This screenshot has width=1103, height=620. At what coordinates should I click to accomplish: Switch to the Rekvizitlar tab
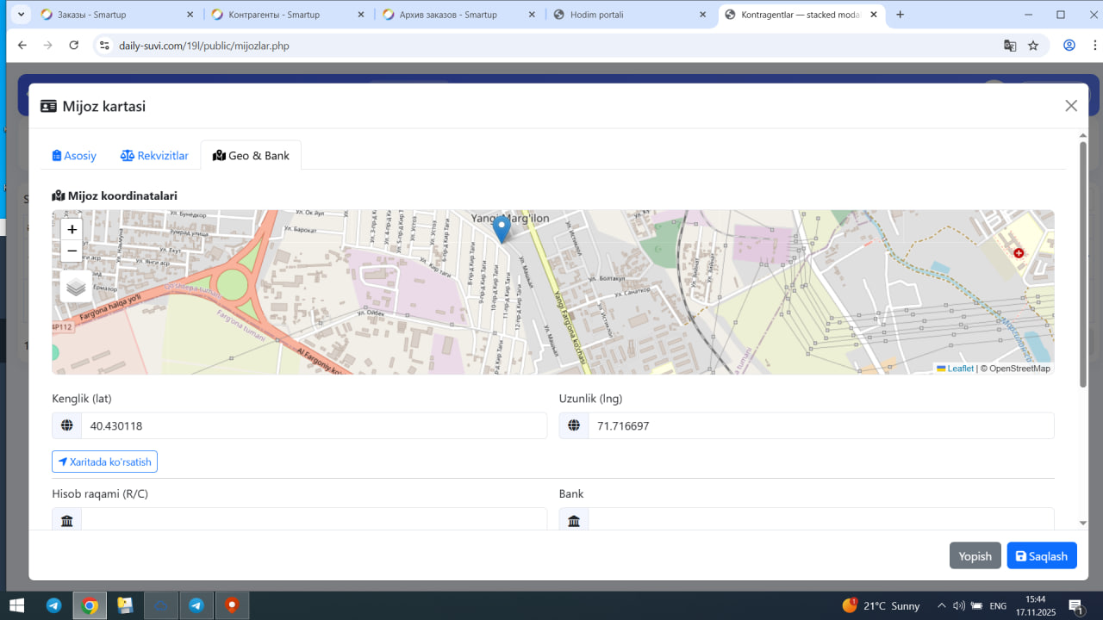click(154, 156)
